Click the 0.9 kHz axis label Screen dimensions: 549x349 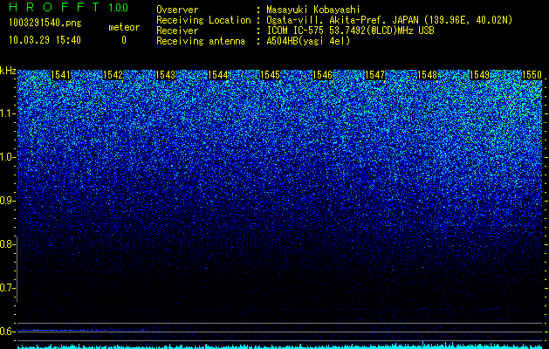pos(8,201)
